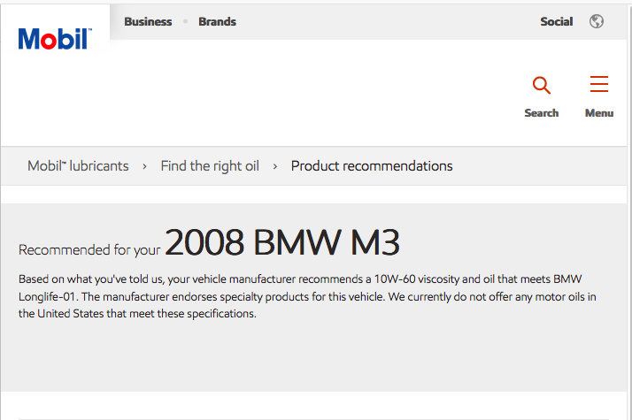Click the chevron after Mobil lubricants
This screenshot has width=632, height=420.
click(144, 166)
